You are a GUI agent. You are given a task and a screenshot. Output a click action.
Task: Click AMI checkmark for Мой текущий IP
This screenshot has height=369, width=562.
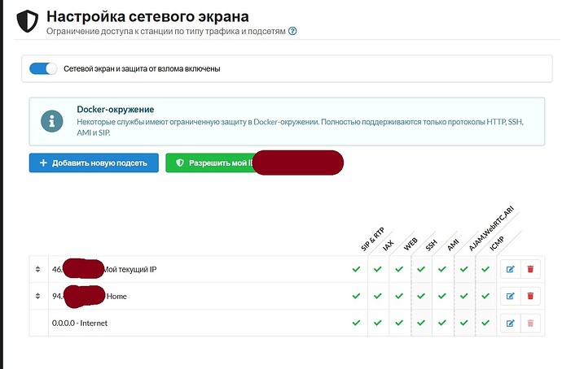tap(442, 269)
